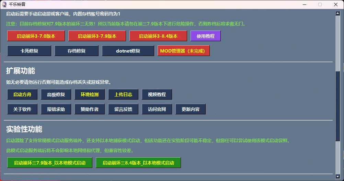Click 留言反馈 button
344x181 pixels.
point(123,109)
